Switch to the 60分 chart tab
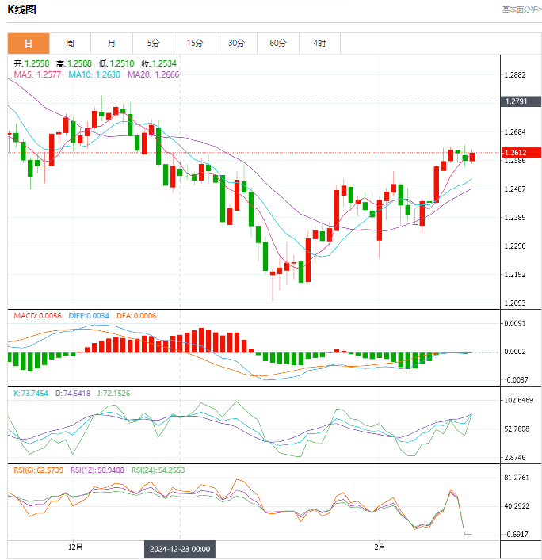Viewport: 542px width, 560px height. (277, 44)
